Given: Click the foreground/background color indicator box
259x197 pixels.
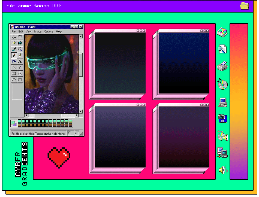Looking at the screenshot, I should point(14,123).
